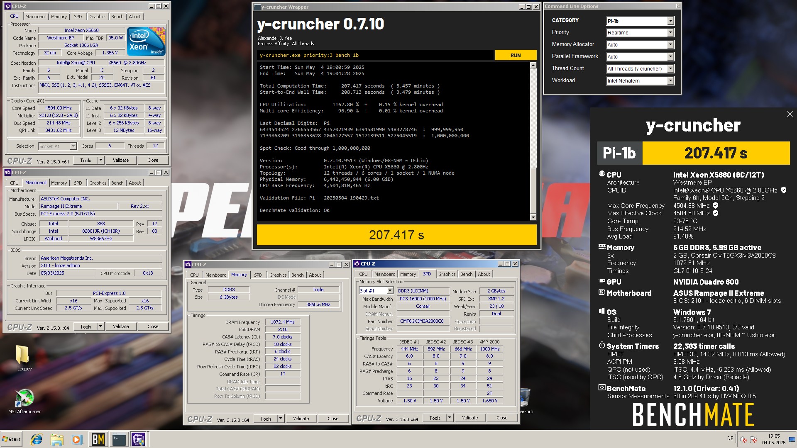Click the verified shield beside Max Core Frequency
797x448 pixels.
point(716,205)
